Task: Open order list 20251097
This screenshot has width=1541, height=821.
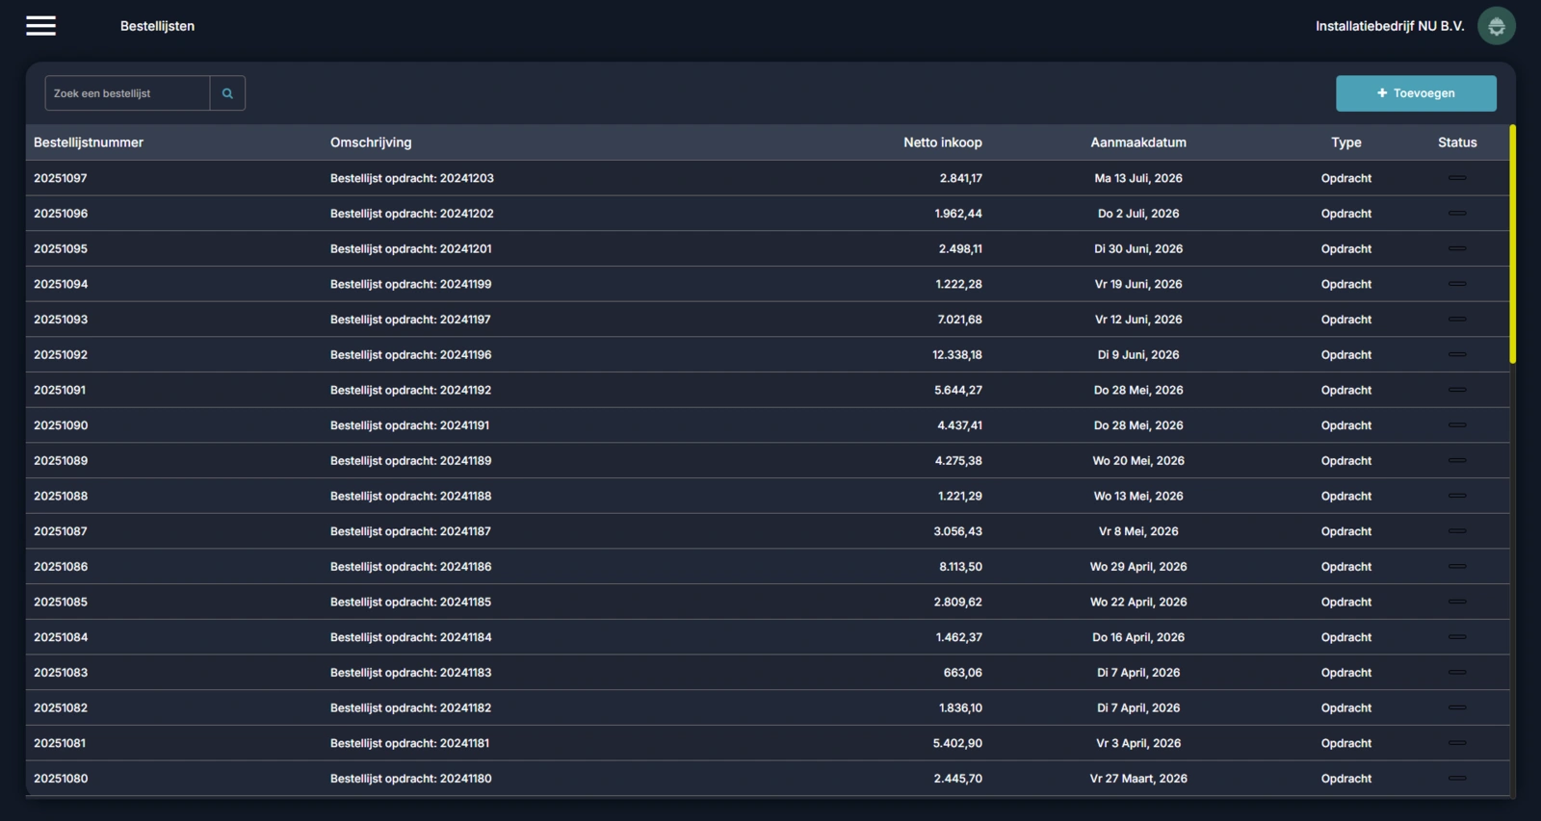Action: 61,178
